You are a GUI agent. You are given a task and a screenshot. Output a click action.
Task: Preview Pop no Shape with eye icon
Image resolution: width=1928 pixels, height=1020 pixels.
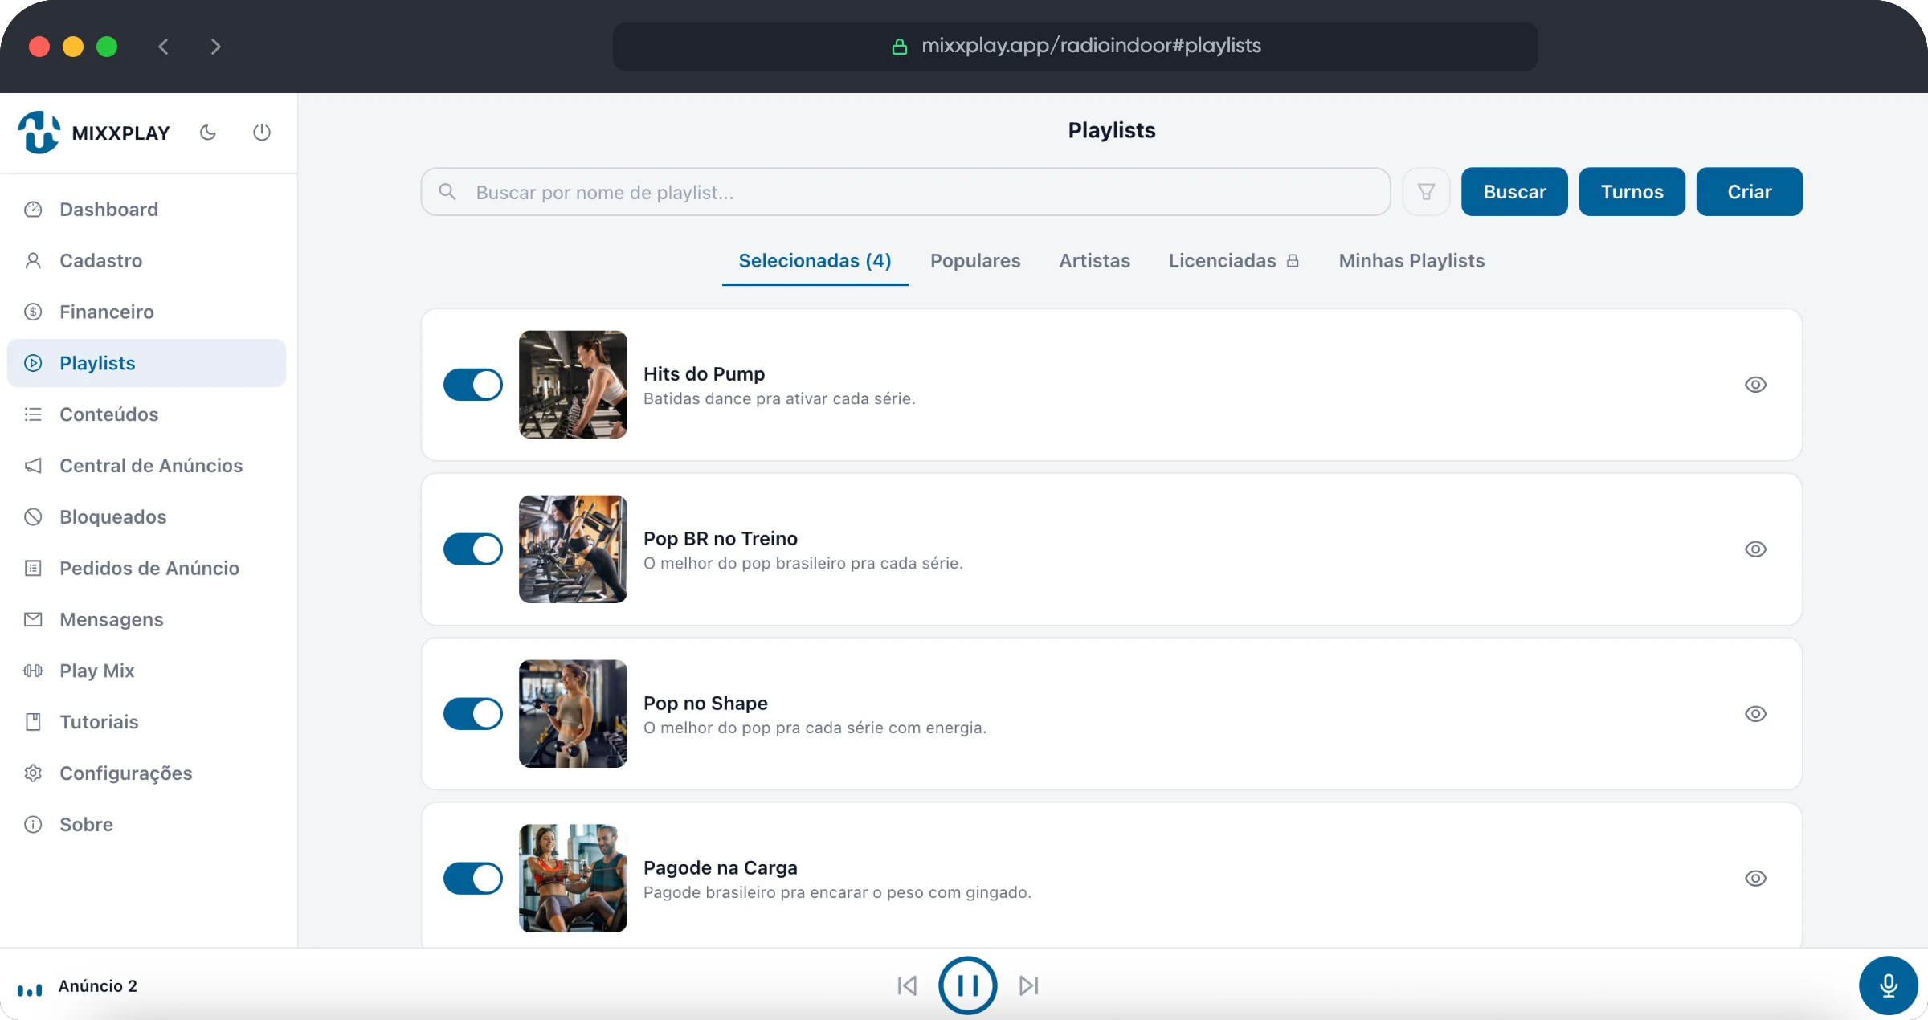1755,714
